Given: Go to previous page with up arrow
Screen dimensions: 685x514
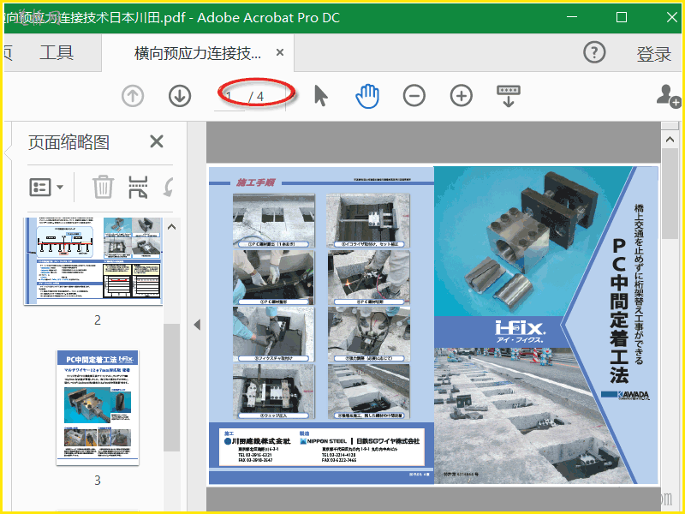Looking at the screenshot, I should (133, 96).
